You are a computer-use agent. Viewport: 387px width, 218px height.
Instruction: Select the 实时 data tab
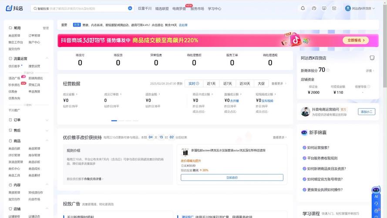click(194, 84)
